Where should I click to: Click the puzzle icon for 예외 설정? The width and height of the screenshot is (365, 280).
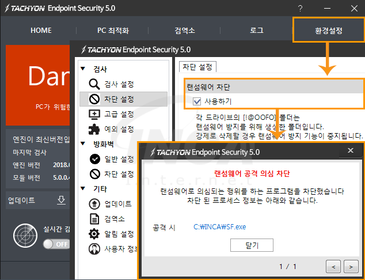coord(94,129)
